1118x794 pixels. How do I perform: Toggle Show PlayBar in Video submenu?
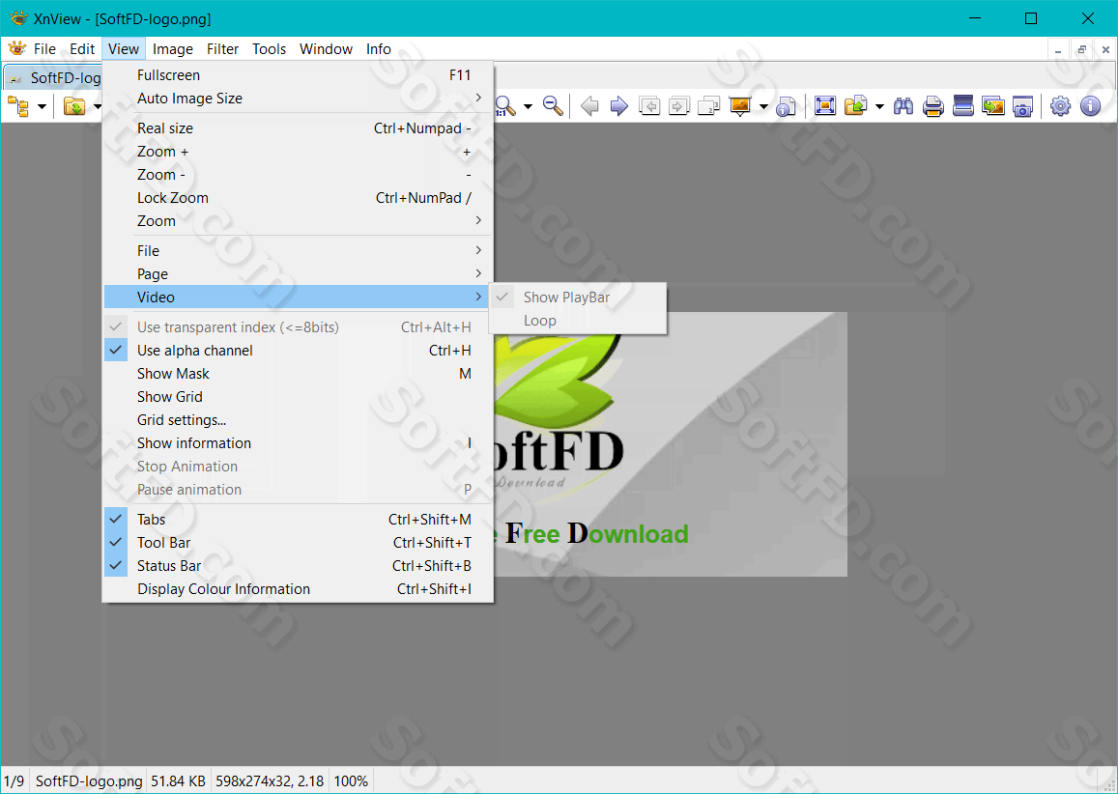(x=578, y=298)
